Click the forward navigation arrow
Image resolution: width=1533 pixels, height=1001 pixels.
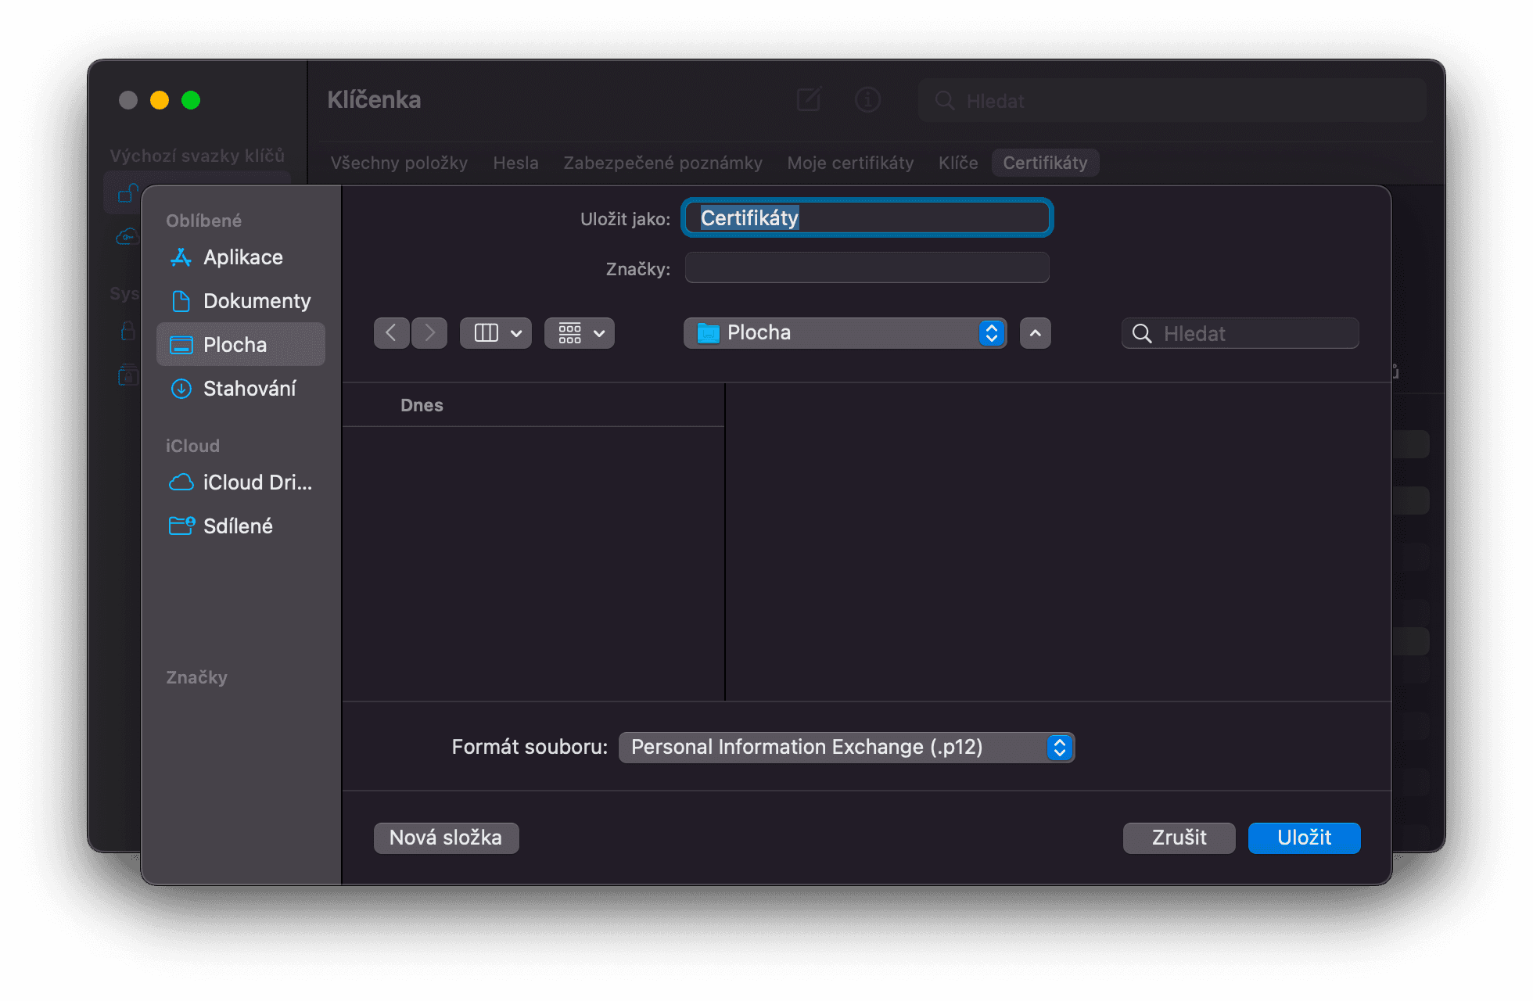tap(429, 333)
